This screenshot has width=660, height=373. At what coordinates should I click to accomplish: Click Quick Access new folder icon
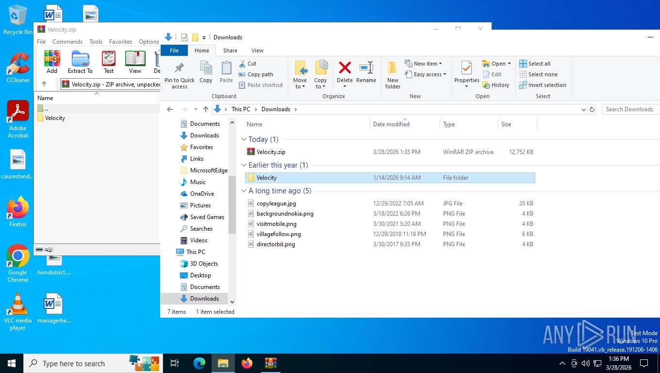pos(195,37)
